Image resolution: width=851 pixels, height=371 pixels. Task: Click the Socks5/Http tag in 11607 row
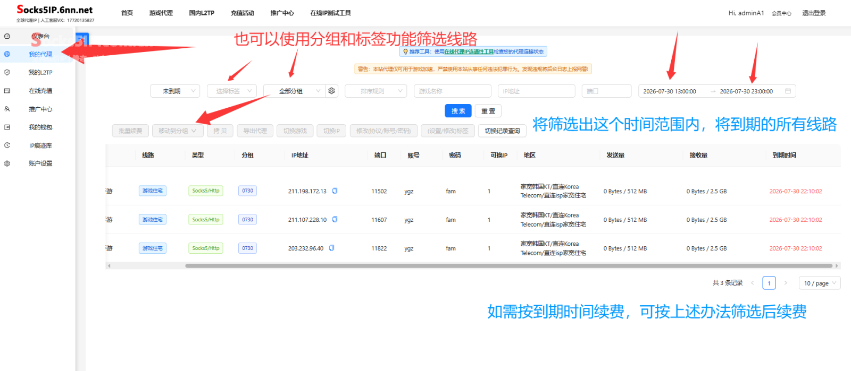206,219
